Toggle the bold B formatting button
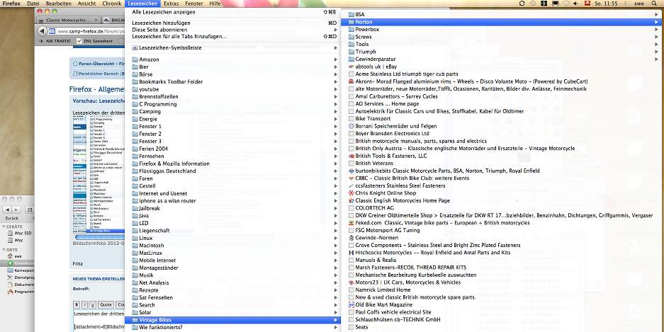 point(78,304)
